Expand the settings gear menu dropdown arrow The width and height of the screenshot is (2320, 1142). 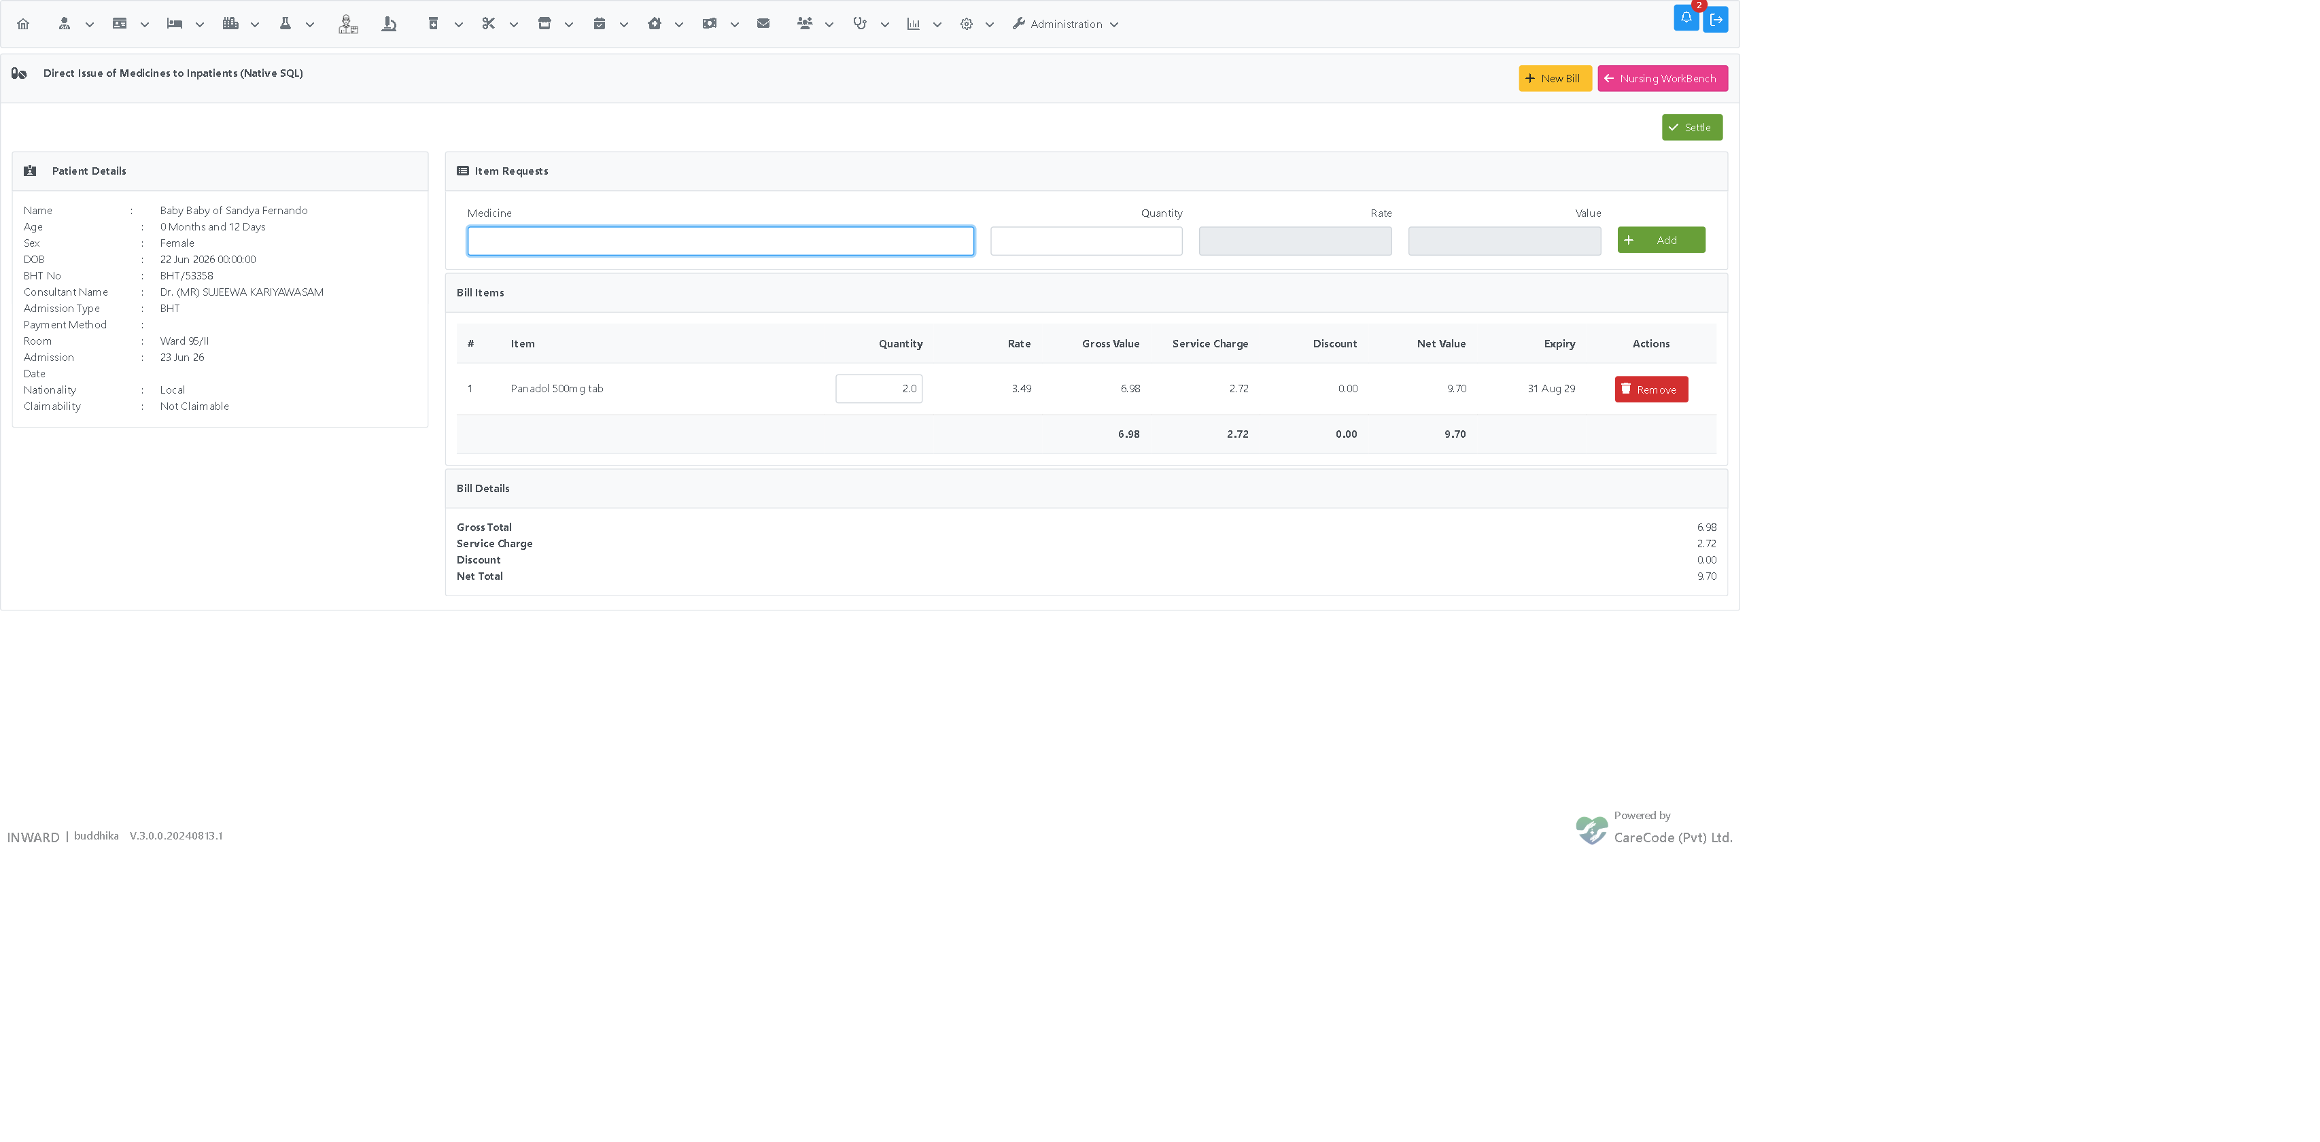(x=989, y=25)
